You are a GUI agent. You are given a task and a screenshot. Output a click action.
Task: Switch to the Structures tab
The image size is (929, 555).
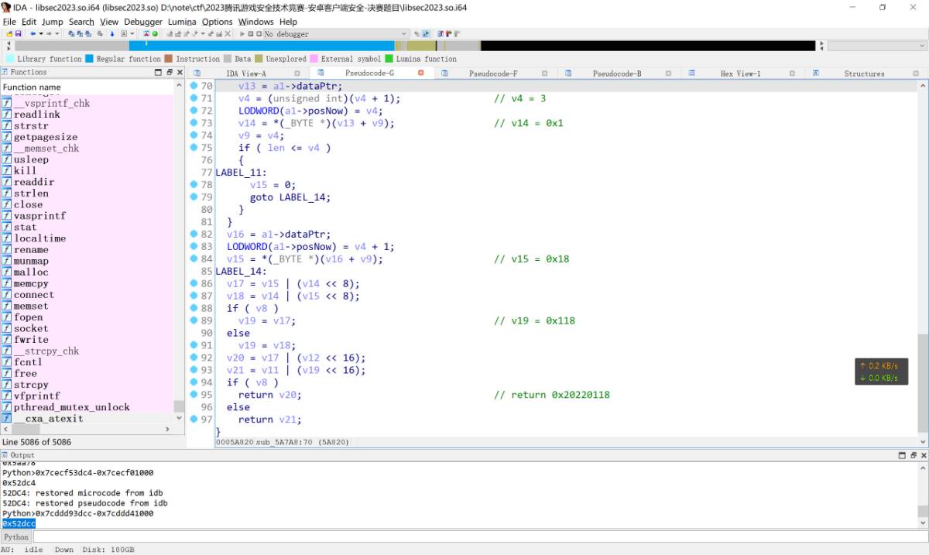click(x=864, y=74)
